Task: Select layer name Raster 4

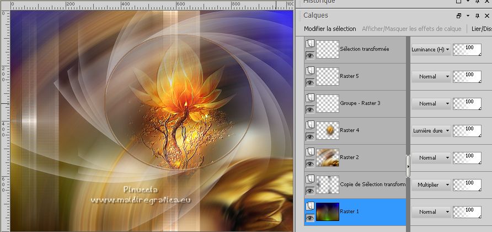Action: pyautogui.click(x=350, y=130)
